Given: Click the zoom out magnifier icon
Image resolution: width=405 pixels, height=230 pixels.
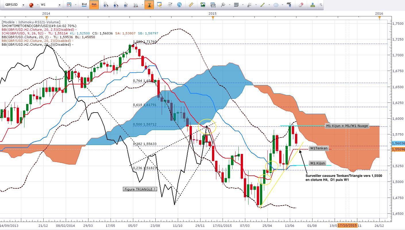Looking at the screenshot, I should point(116,5).
